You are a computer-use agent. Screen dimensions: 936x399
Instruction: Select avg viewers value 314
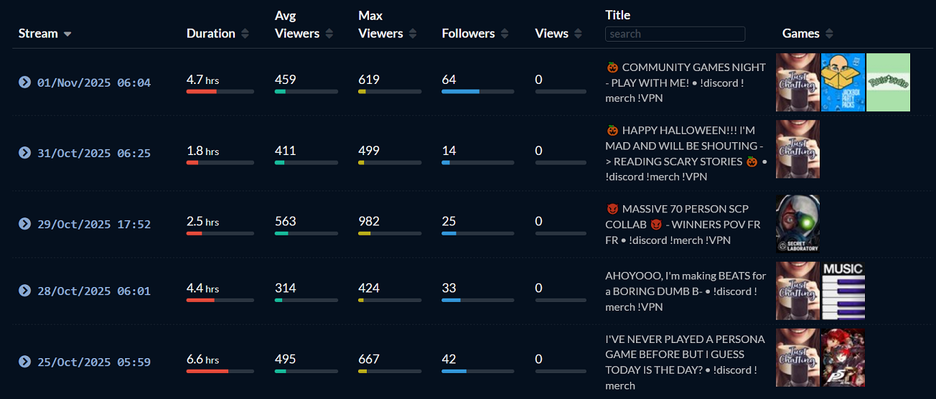286,288
